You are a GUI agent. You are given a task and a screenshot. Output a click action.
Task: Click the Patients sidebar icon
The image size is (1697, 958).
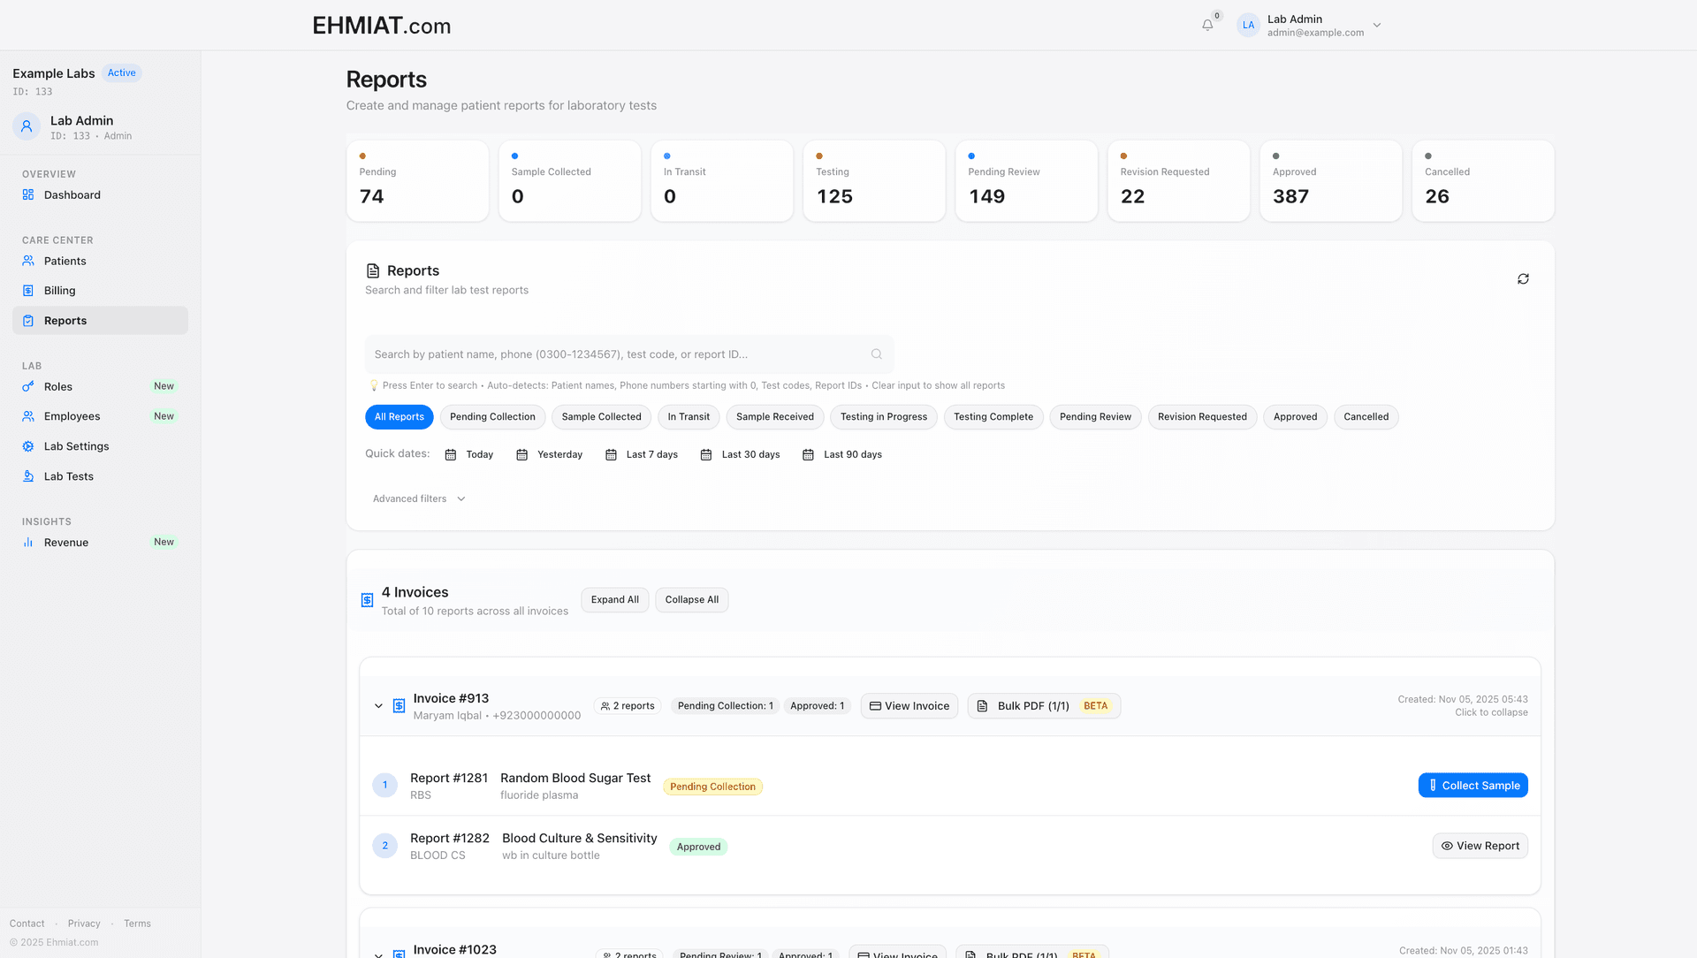tap(28, 262)
